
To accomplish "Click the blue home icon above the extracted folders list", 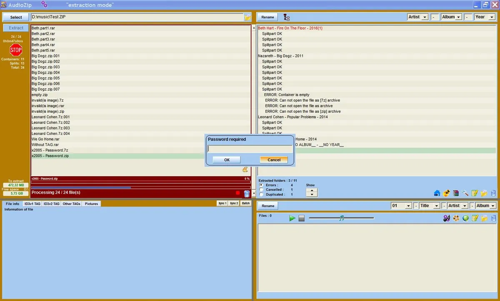I will pyautogui.click(x=437, y=193).
